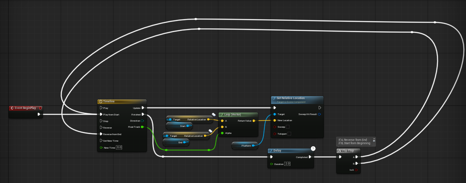
Task: Click the Timeline Update output pin
Action: coord(143,108)
